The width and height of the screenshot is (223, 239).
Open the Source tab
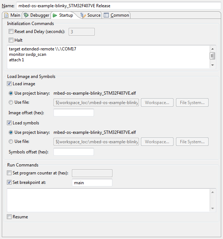(91, 15)
